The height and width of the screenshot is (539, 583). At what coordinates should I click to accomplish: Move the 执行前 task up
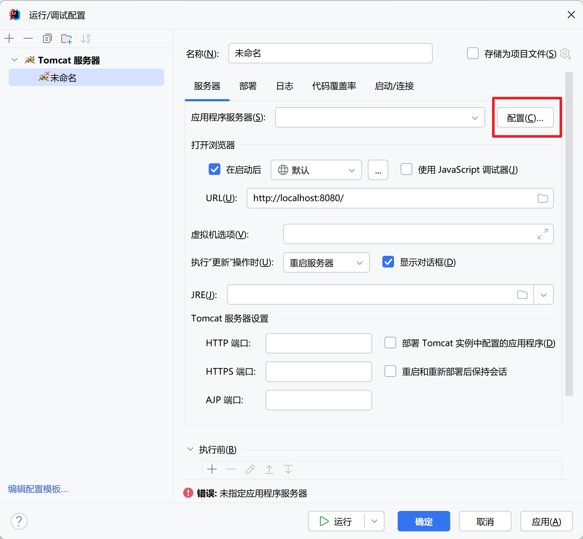(x=269, y=469)
